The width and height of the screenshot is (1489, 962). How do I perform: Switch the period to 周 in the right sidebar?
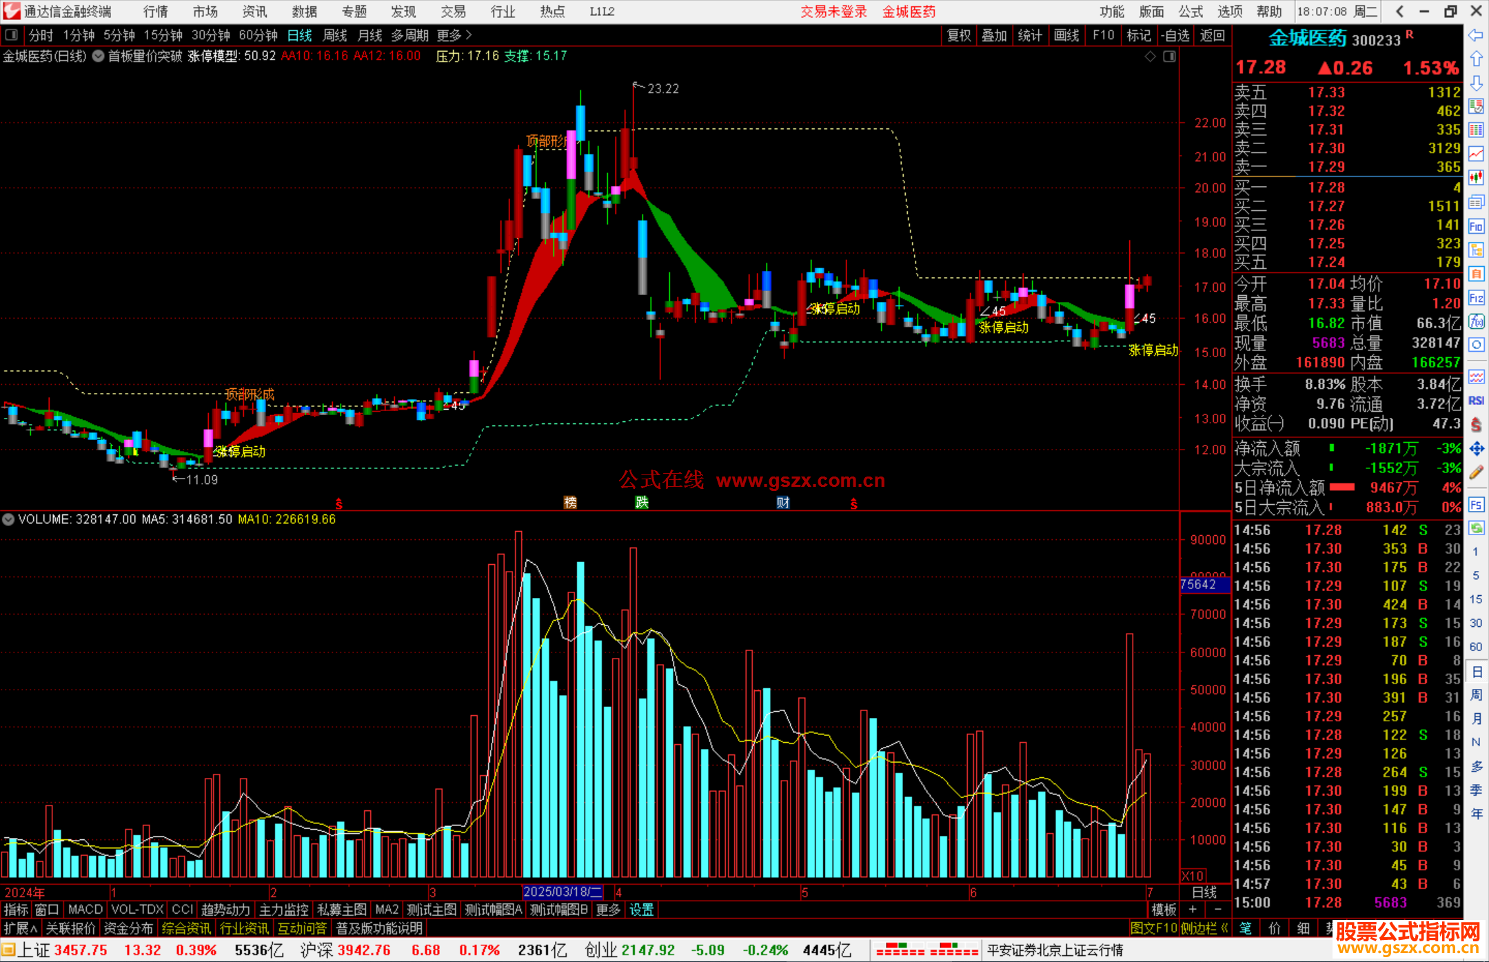1476,694
